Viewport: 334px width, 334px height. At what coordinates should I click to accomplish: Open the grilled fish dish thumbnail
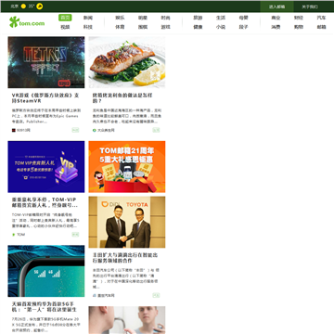pos(127,62)
